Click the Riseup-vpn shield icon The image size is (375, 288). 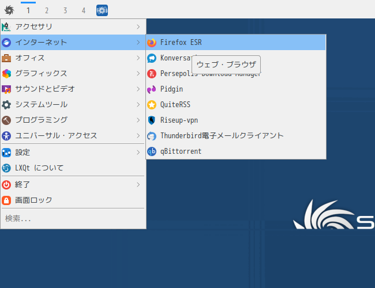152,120
